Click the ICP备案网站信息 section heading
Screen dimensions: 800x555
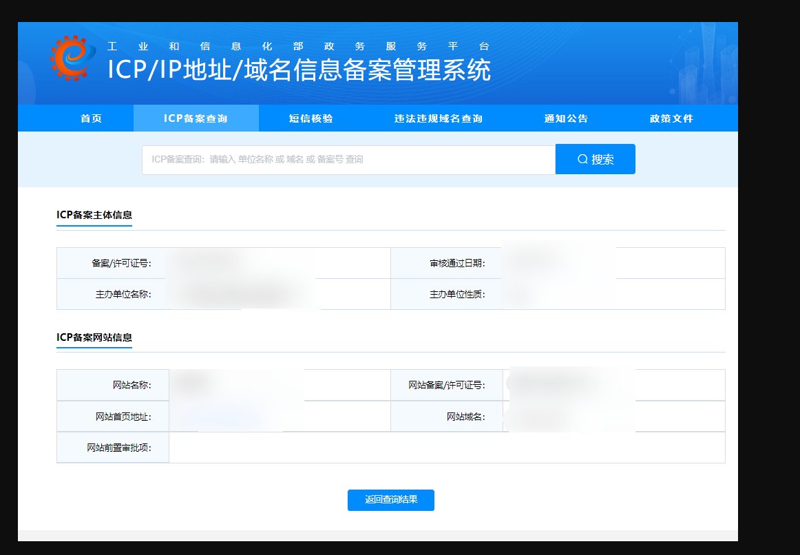click(x=94, y=337)
